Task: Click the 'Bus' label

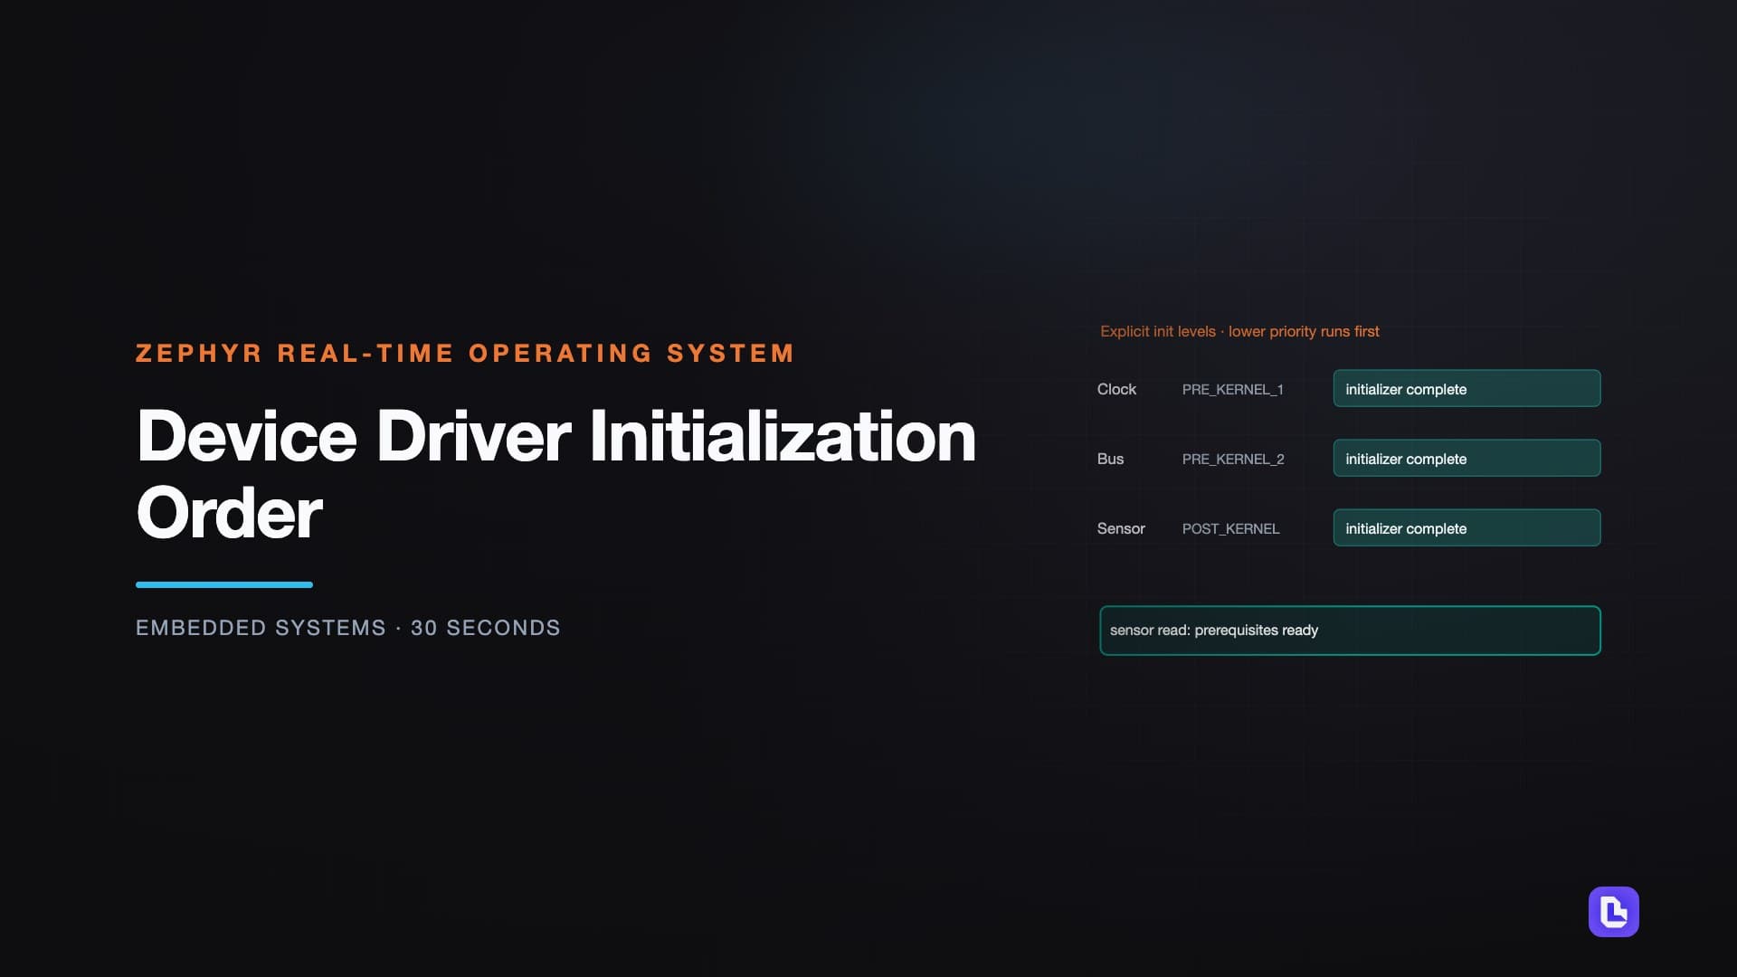Action: tap(1110, 459)
